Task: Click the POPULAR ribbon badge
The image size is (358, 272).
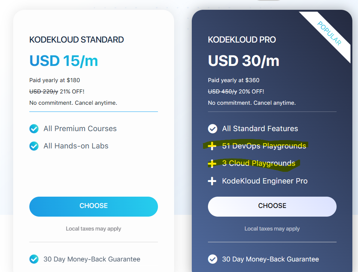Action: click(329, 34)
